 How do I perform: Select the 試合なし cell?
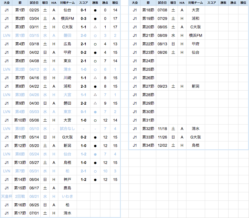tap(67, 129)
